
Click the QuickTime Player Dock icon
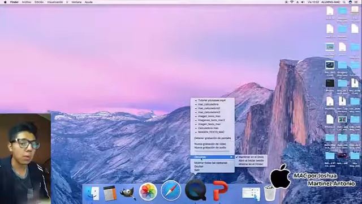tap(196, 190)
